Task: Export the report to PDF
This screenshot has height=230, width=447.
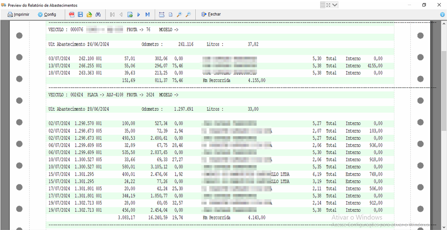Action: click(71, 15)
